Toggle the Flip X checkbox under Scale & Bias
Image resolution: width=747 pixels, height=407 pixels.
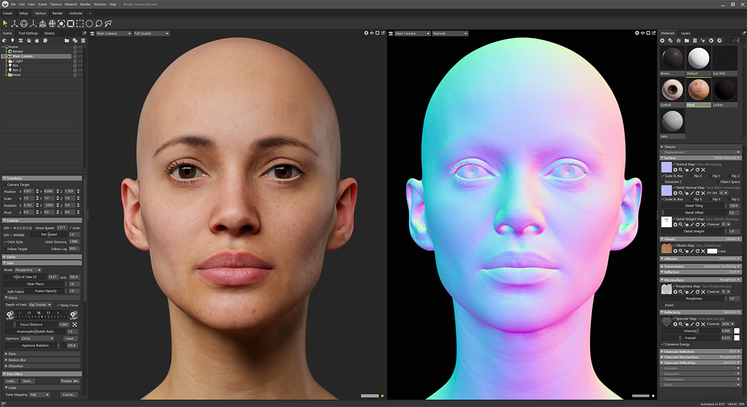(x=691, y=175)
